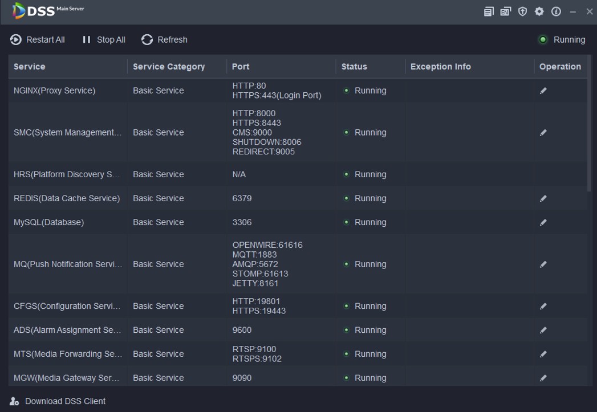Open the log documents icon in title bar

[489, 11]
